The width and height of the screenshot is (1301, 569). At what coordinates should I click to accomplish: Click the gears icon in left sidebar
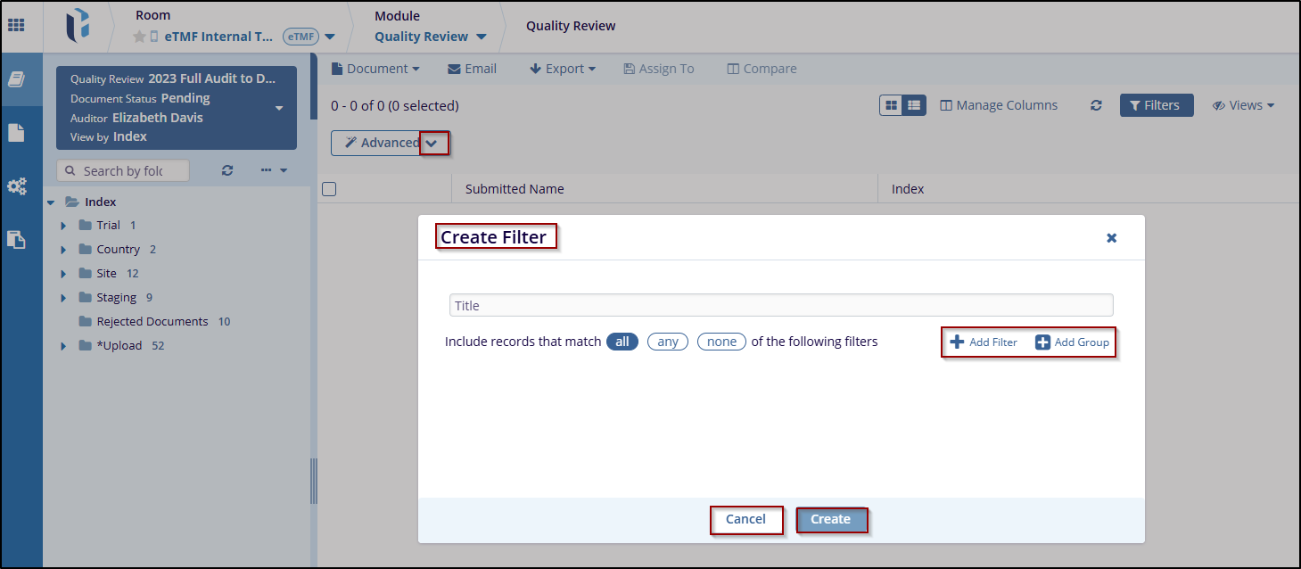16,186
